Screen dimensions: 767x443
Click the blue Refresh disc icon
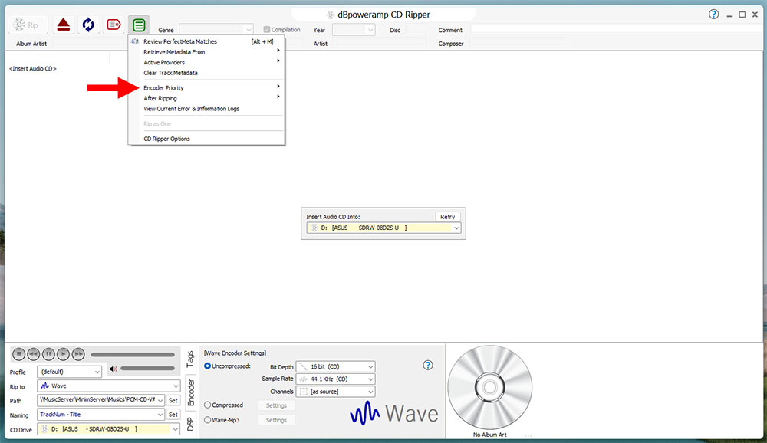(x=88, y=25)
